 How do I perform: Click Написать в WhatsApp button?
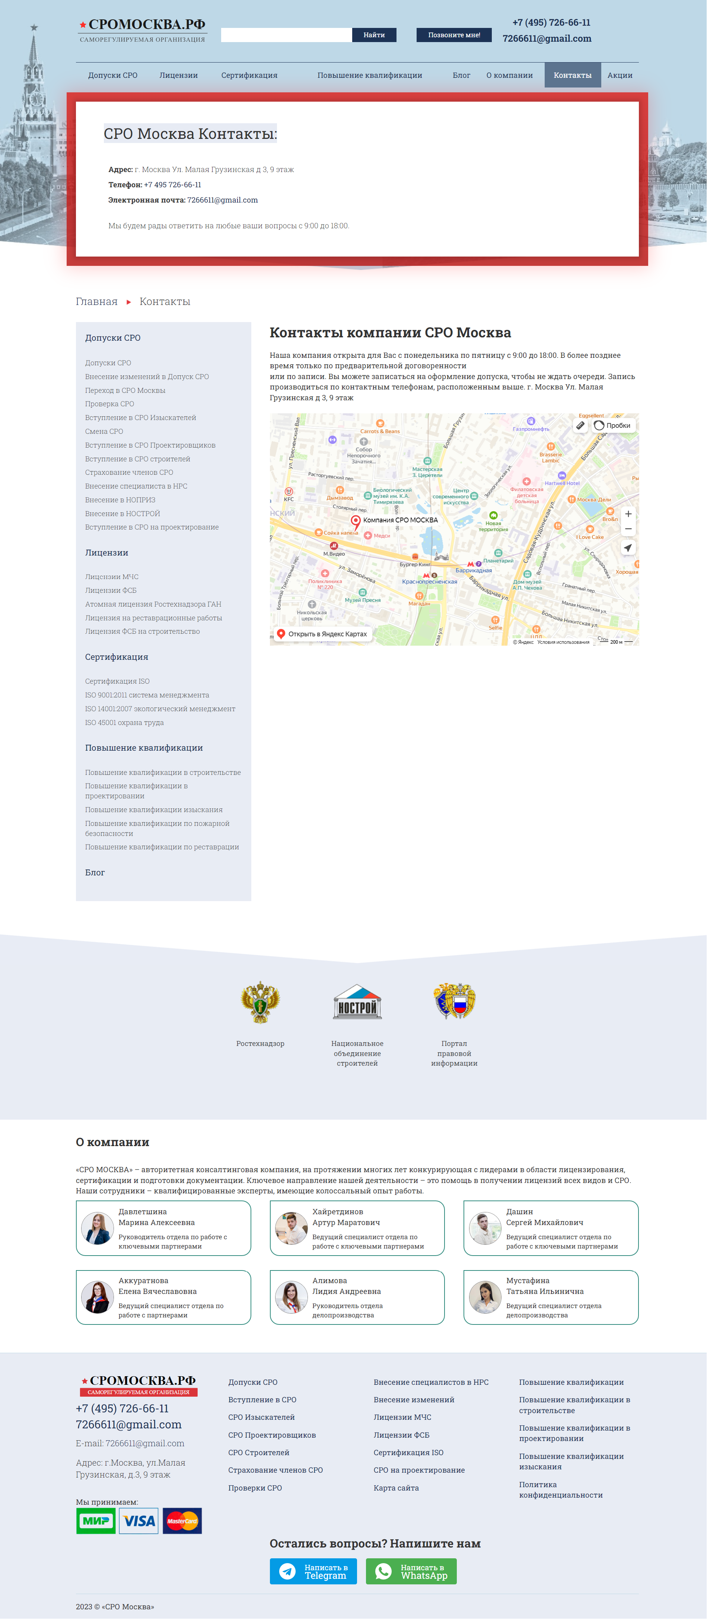(411, 1571)
